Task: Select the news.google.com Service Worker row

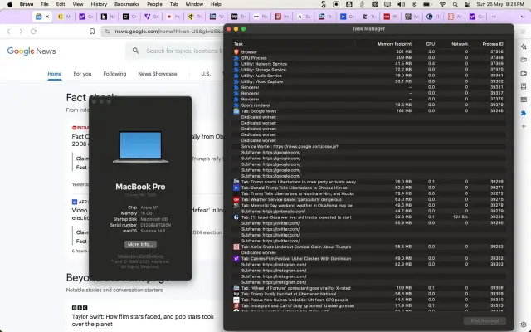Action: point(368,146)
